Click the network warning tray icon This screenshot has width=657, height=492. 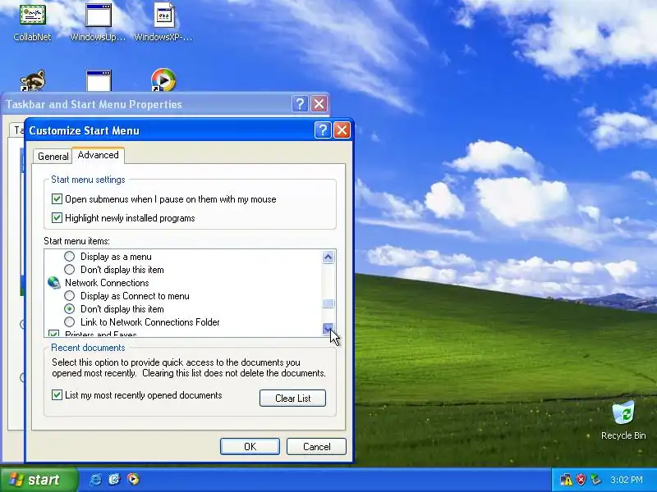[566, 480]
